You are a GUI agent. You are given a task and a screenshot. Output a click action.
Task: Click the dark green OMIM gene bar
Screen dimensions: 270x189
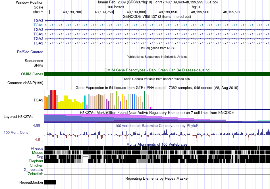click(x=157, y=74)
